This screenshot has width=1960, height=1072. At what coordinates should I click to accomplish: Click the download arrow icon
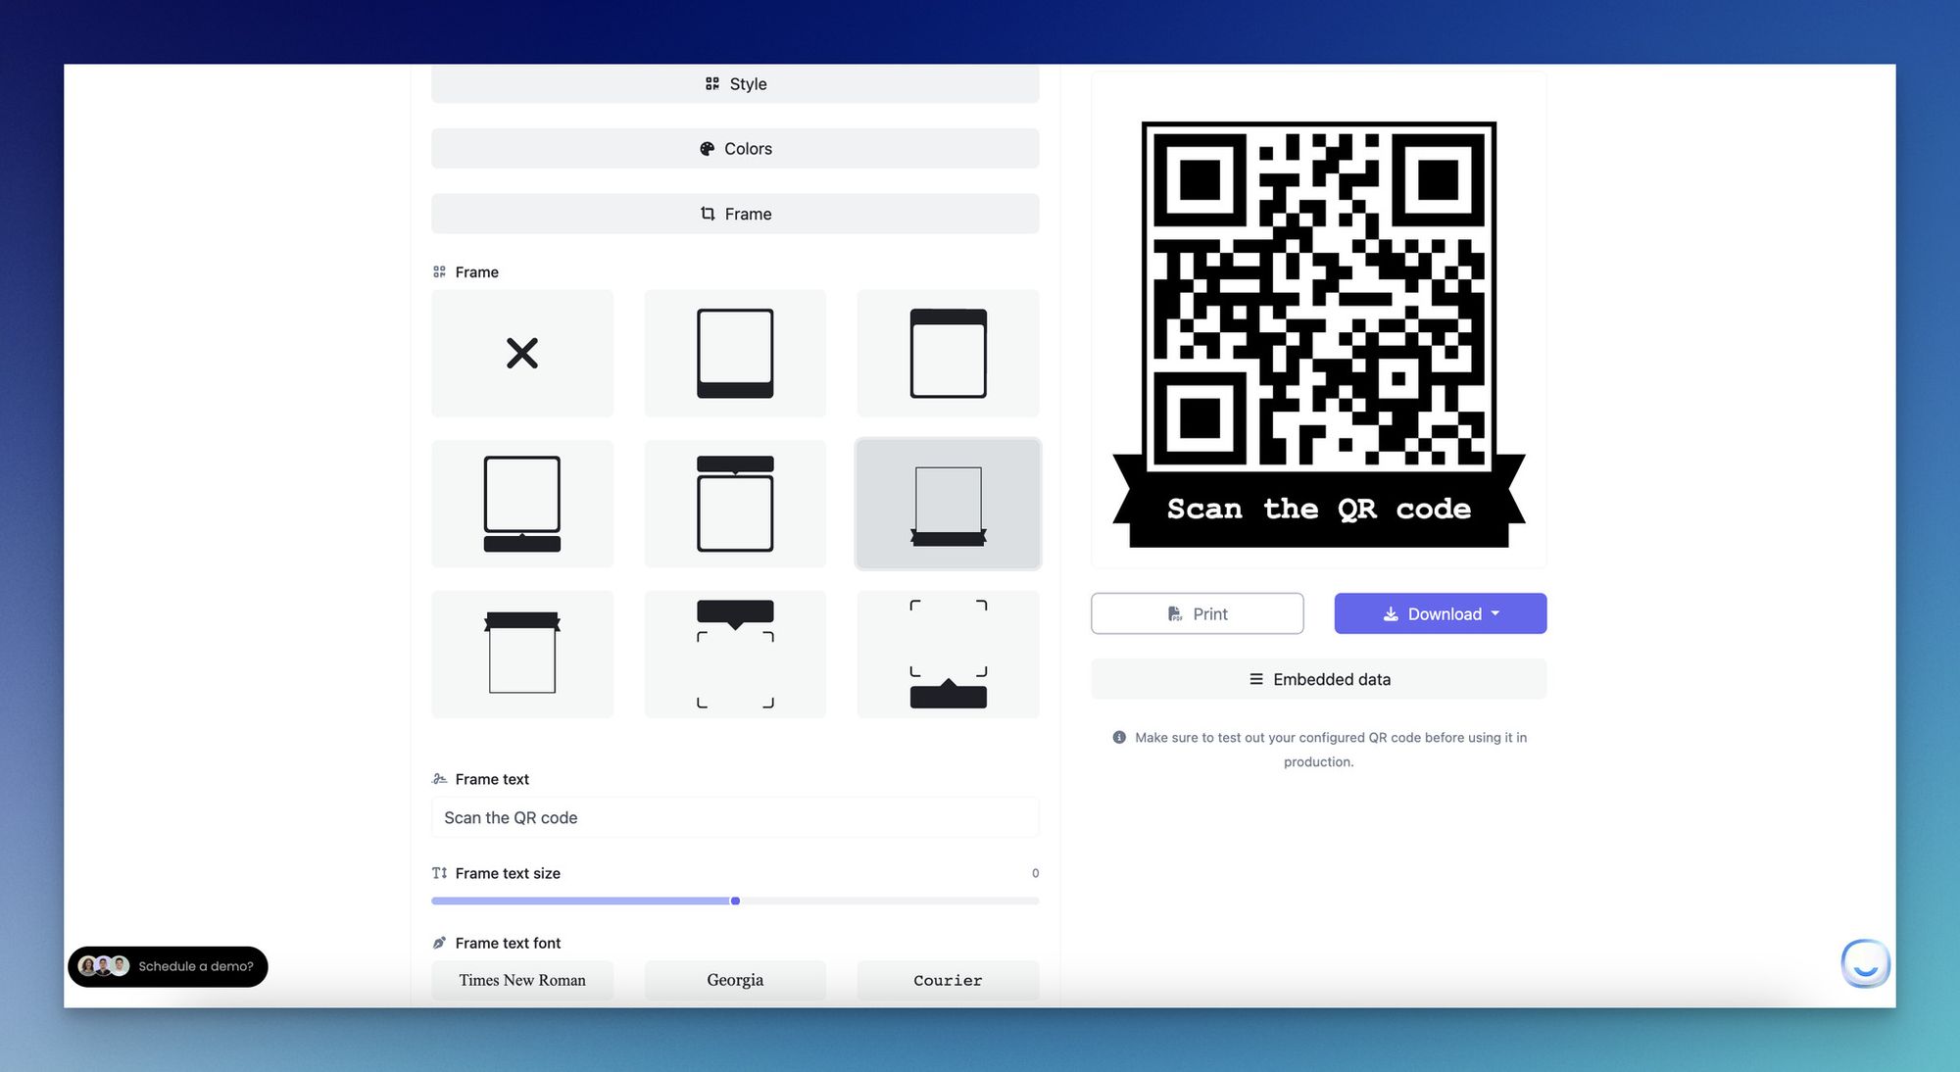tap(1391, 614)
